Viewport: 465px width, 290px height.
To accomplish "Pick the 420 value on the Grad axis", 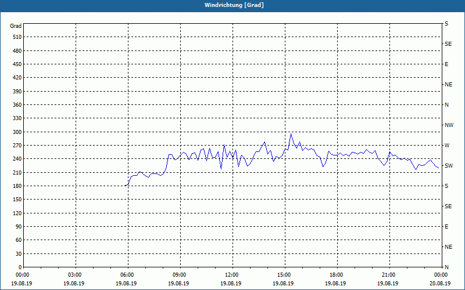I will pos(17,78).
